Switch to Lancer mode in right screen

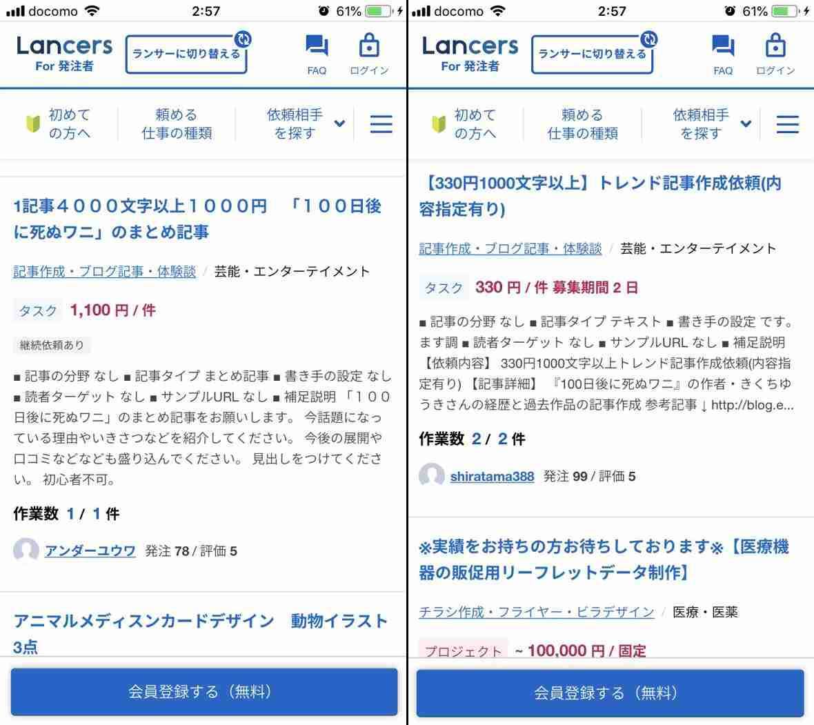tap(593, 54)
